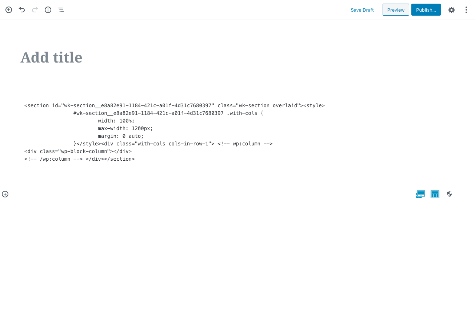
Task: Insert the slider block using the screen icon
Action: click(420, 194)
